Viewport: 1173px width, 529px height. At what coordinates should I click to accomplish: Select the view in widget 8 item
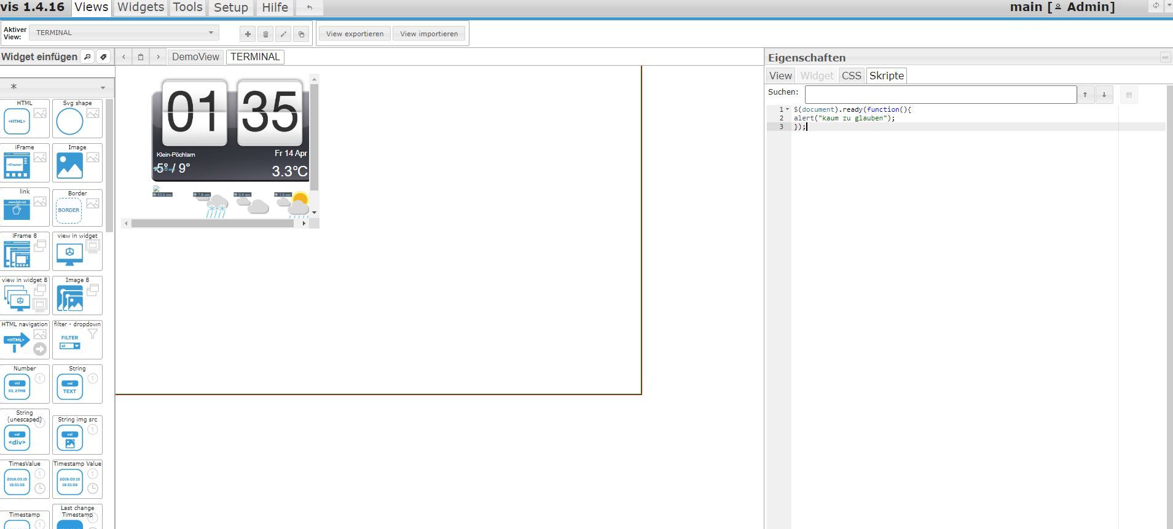pyautogui.click(x=25, y=296)
